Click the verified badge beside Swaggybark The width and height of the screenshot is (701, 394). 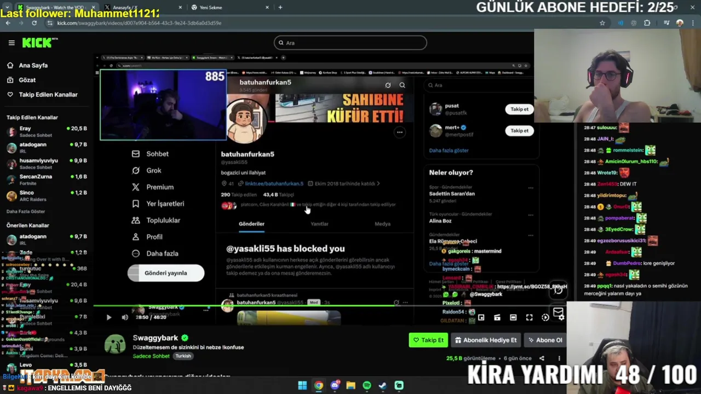(185, 338)
